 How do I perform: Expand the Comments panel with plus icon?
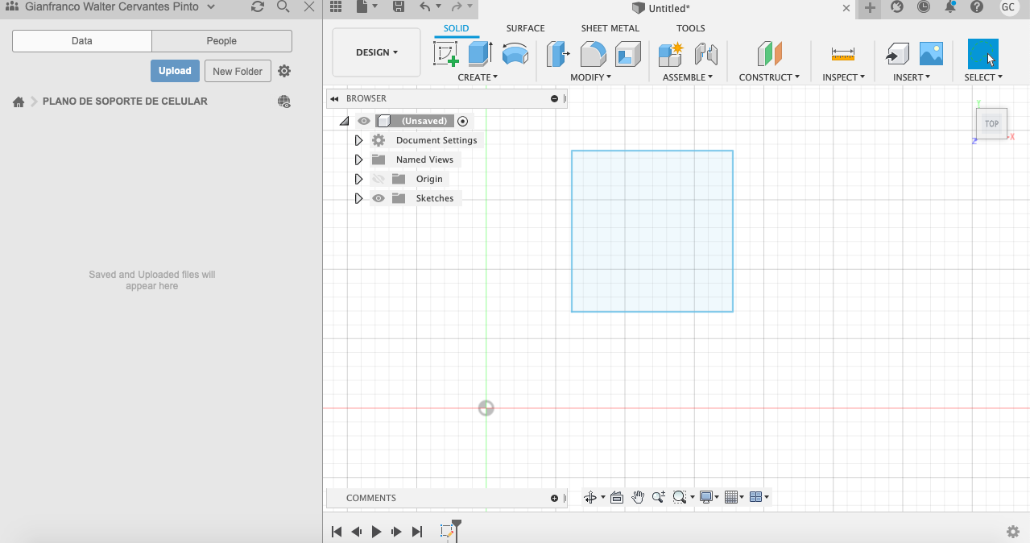click(554, 498)
